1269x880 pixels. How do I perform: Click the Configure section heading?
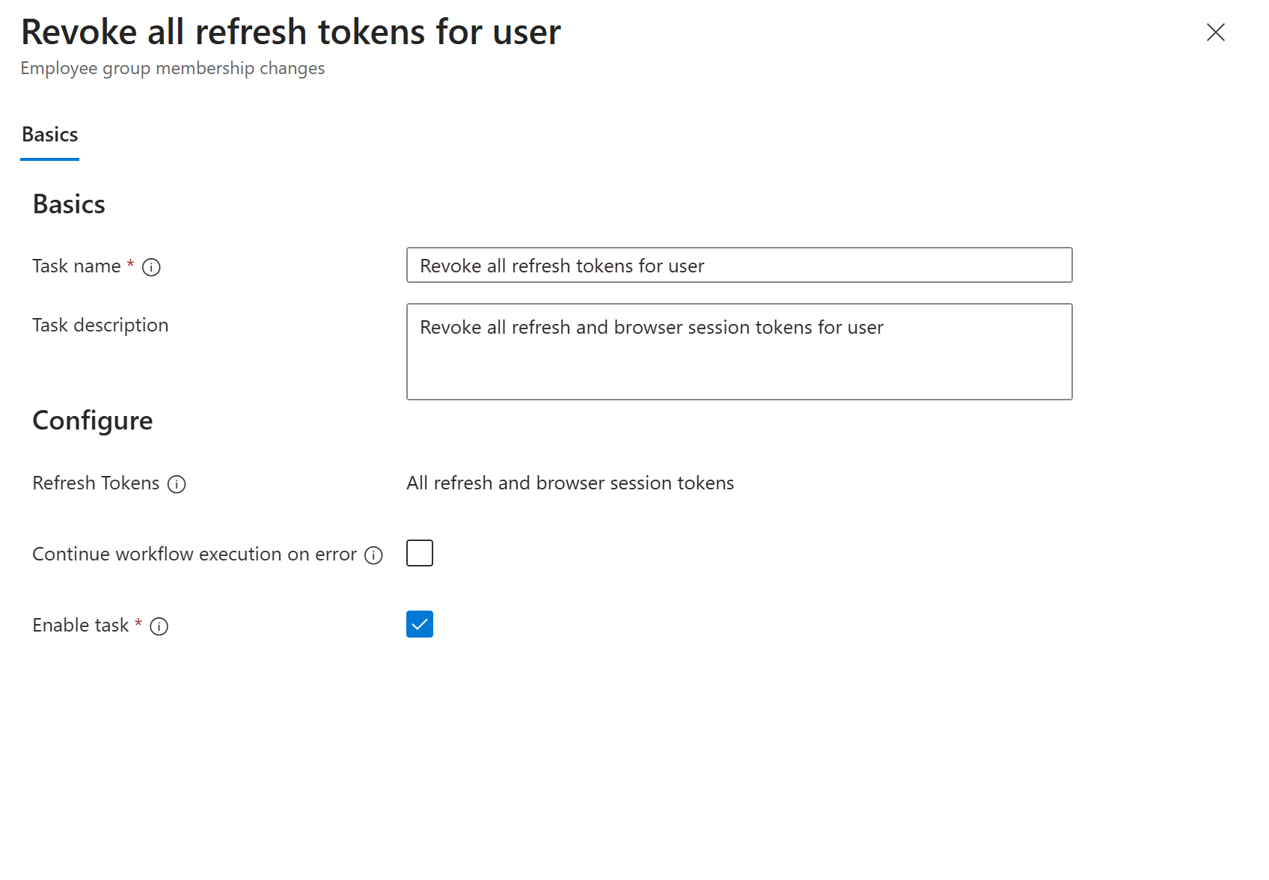click(x=92, y=421)
